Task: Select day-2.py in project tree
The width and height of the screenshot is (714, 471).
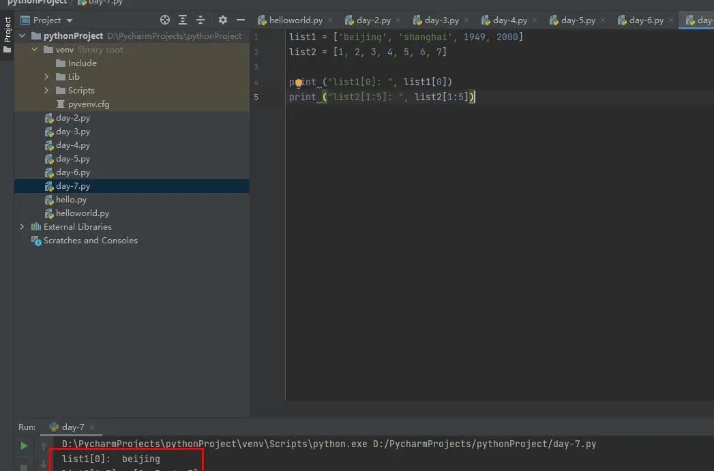Action: pyautogui.click(x=73, y=118)
